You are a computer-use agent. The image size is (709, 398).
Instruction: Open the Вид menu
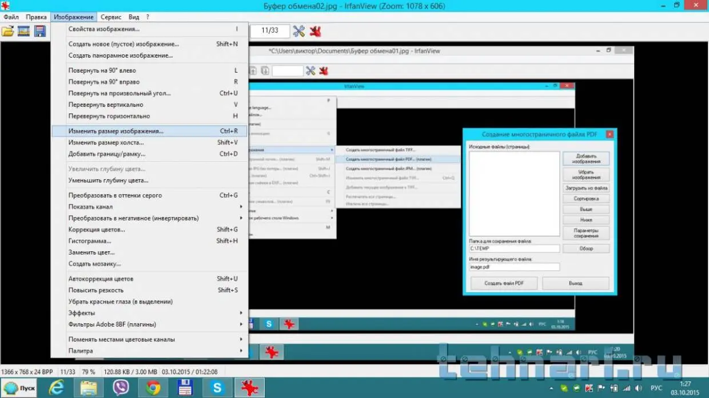[134, 17]
